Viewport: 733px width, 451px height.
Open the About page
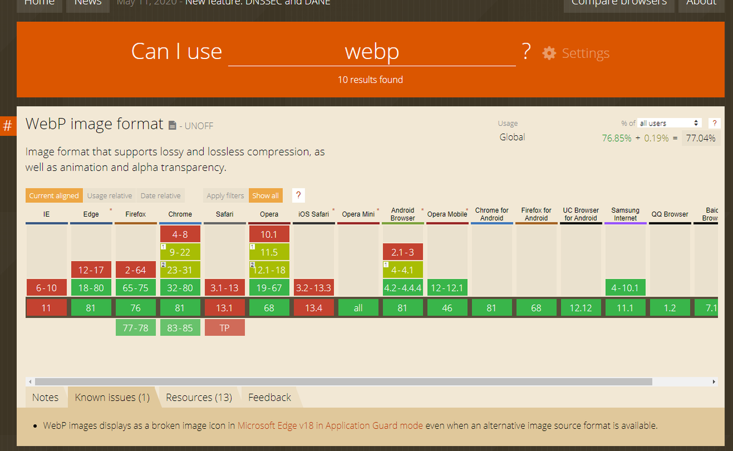[x=701, y=5]
